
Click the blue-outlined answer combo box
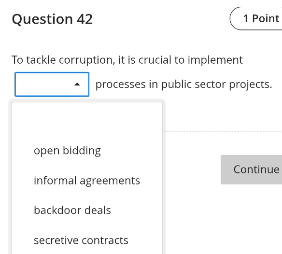tap(52, 84)
